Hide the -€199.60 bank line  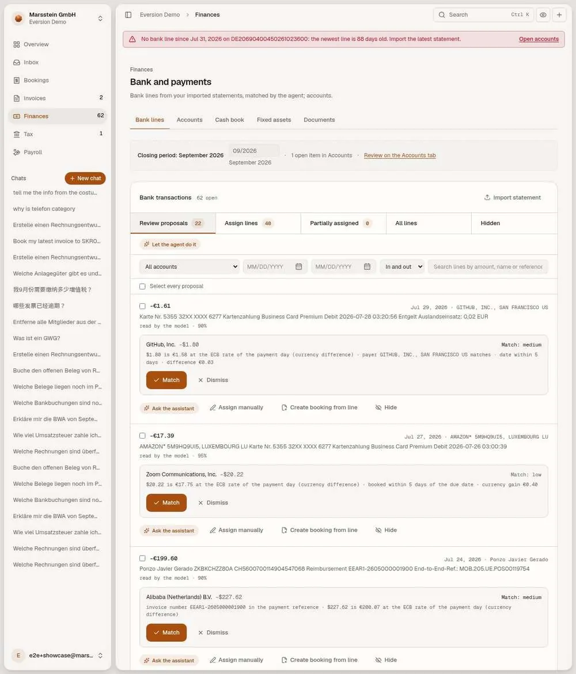coord(386,660)
